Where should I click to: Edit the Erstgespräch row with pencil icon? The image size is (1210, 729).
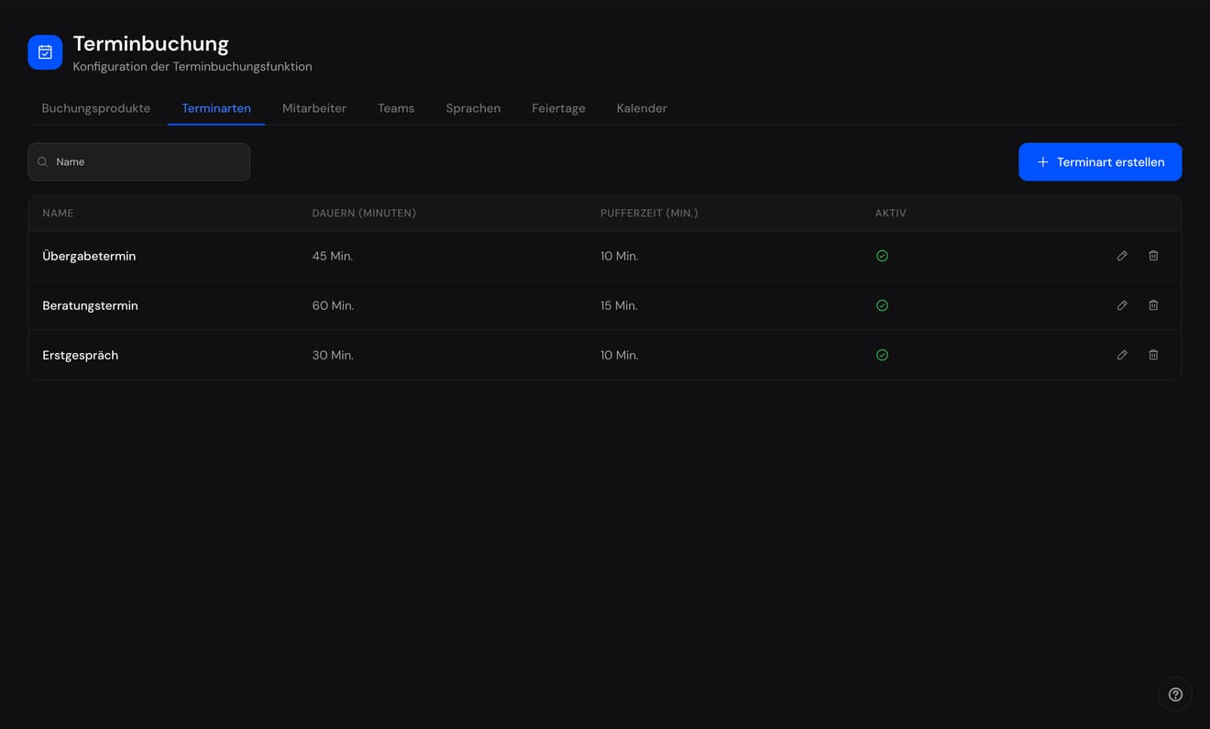pos(1122,355)
